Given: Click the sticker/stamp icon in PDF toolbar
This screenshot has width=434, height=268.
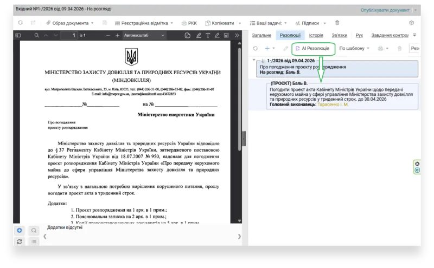Looking at the screenshot, I should coord(187,35).
